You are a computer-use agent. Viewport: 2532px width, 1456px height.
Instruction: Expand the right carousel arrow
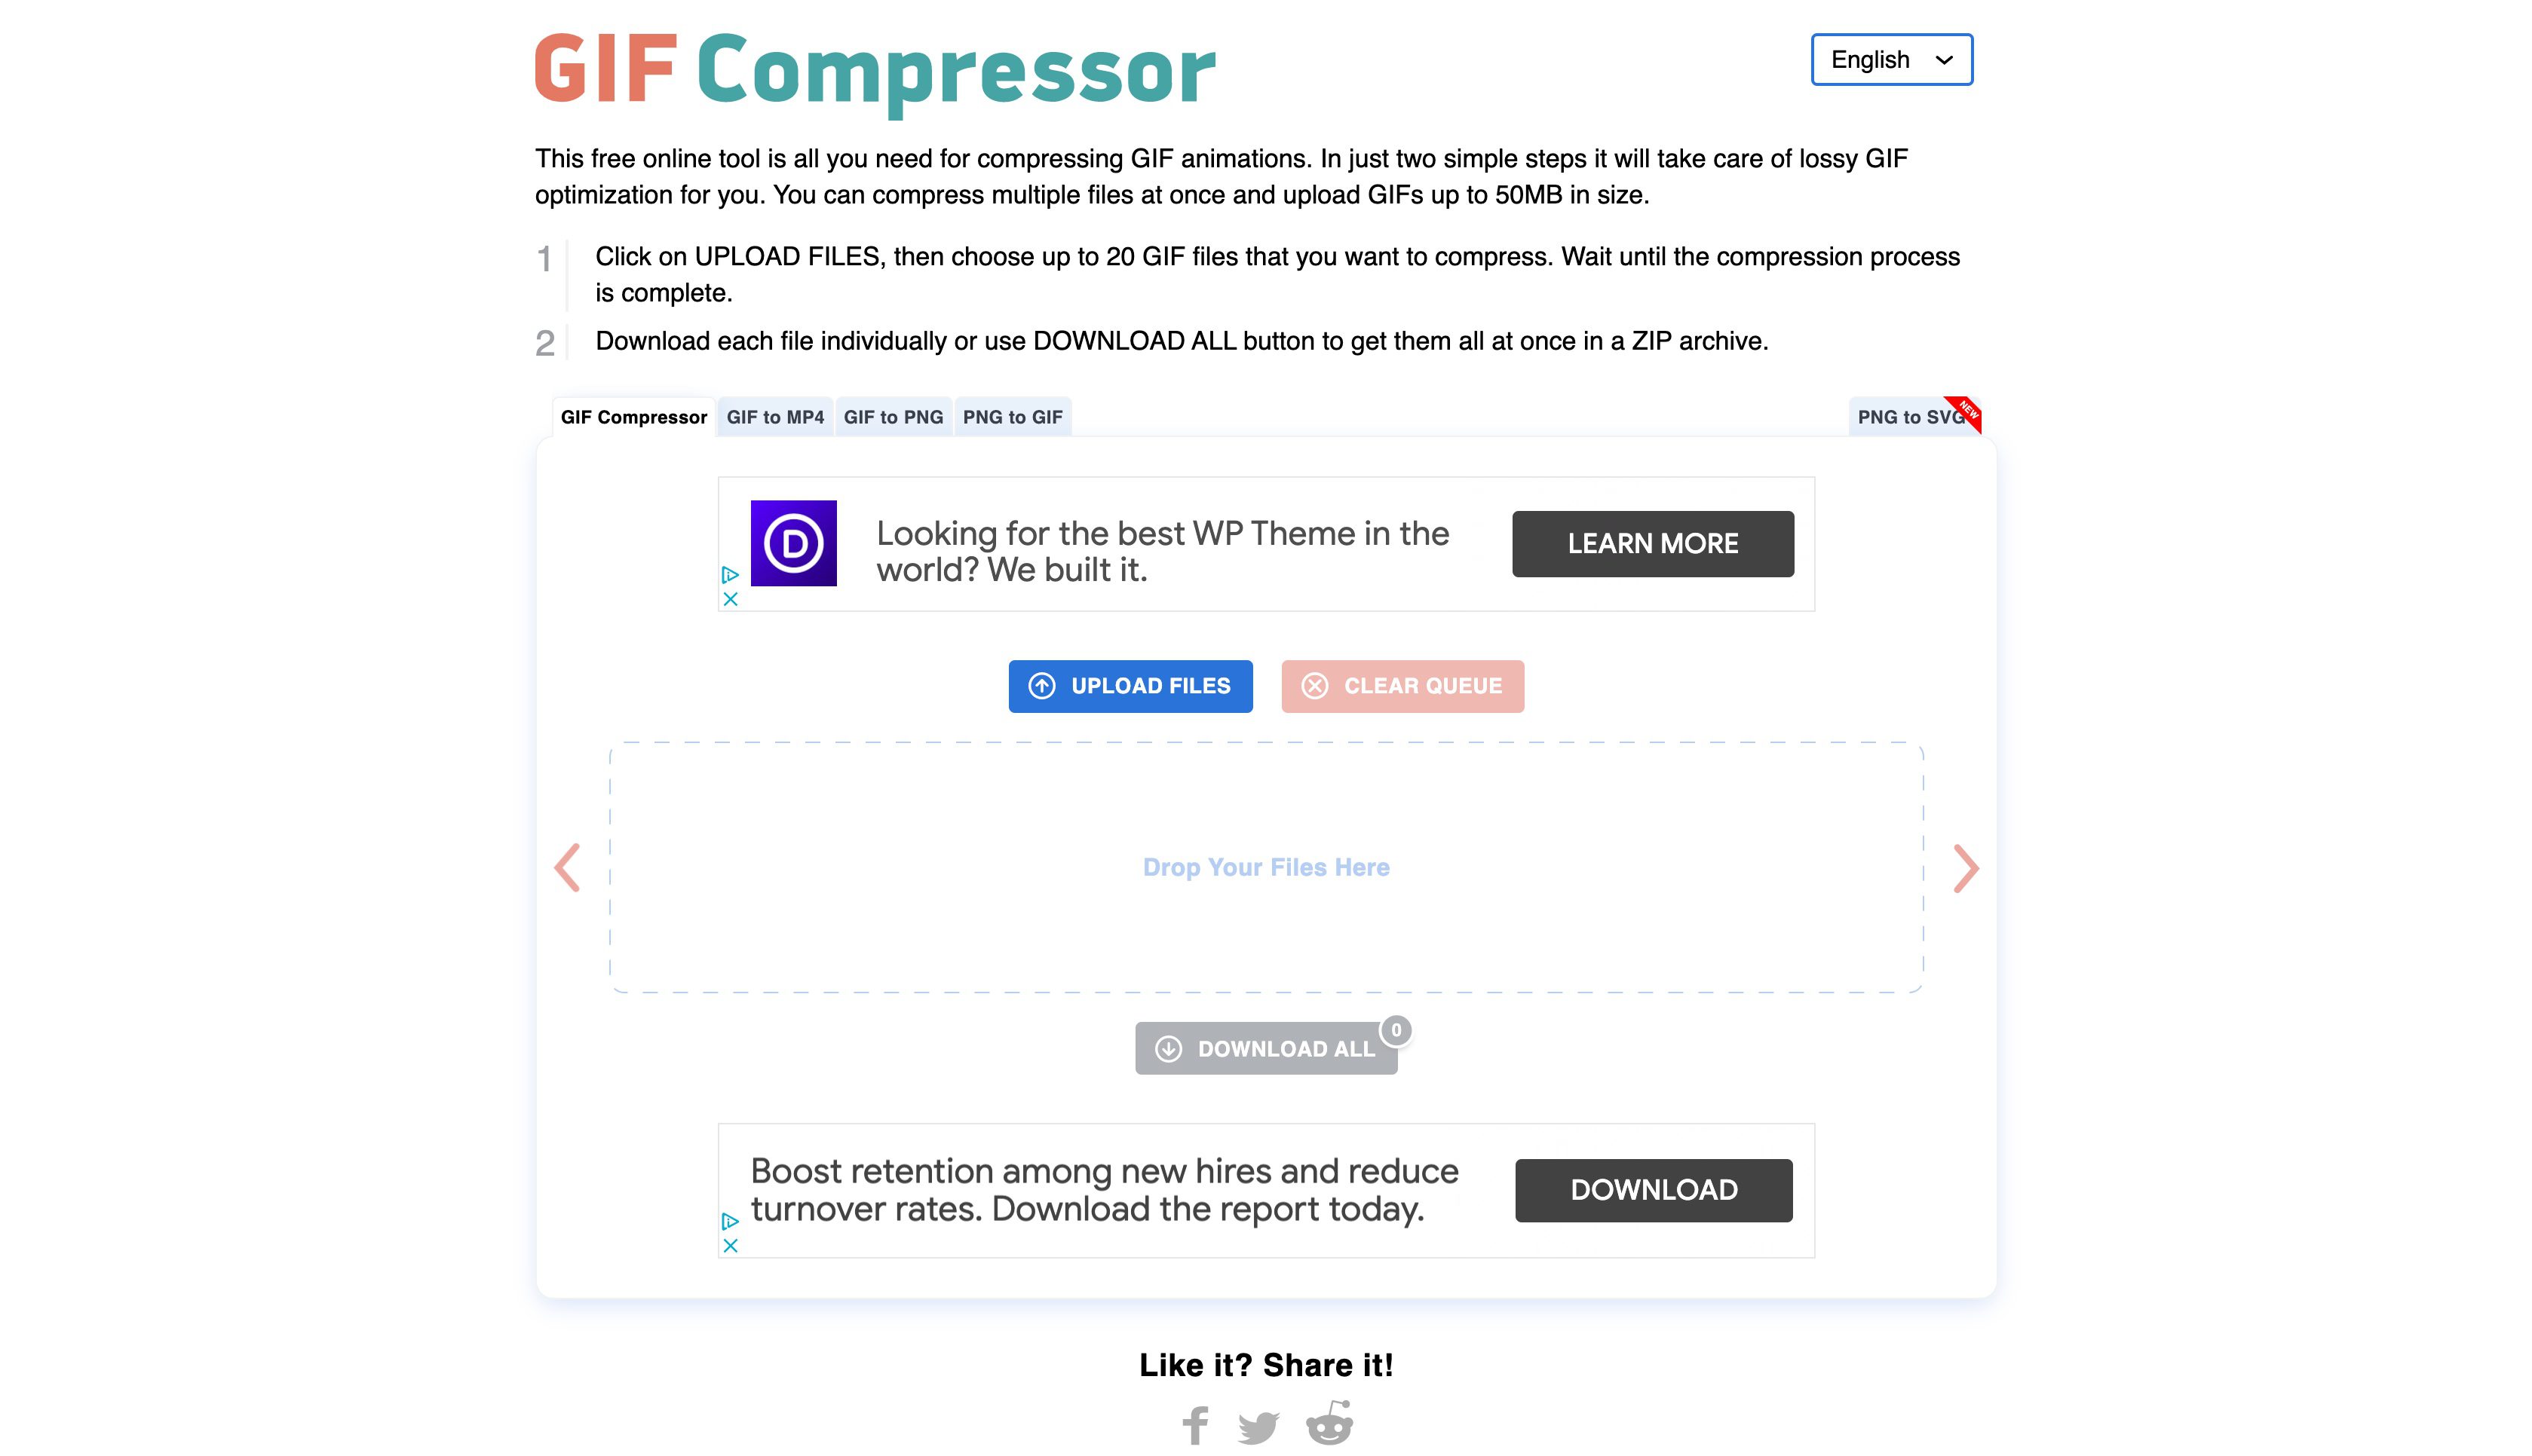click(1965, 867)
